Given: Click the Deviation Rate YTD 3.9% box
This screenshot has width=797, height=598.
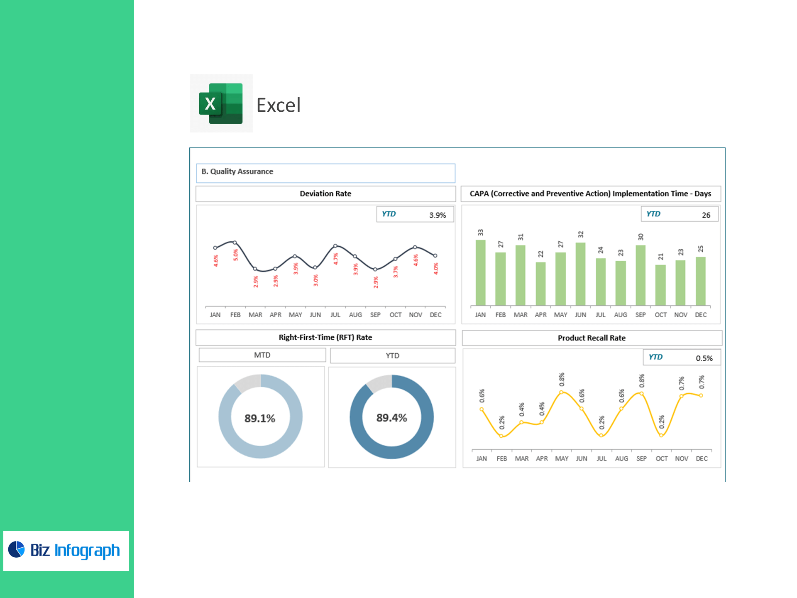Looking at the screenshot, I should pos(415,214).
